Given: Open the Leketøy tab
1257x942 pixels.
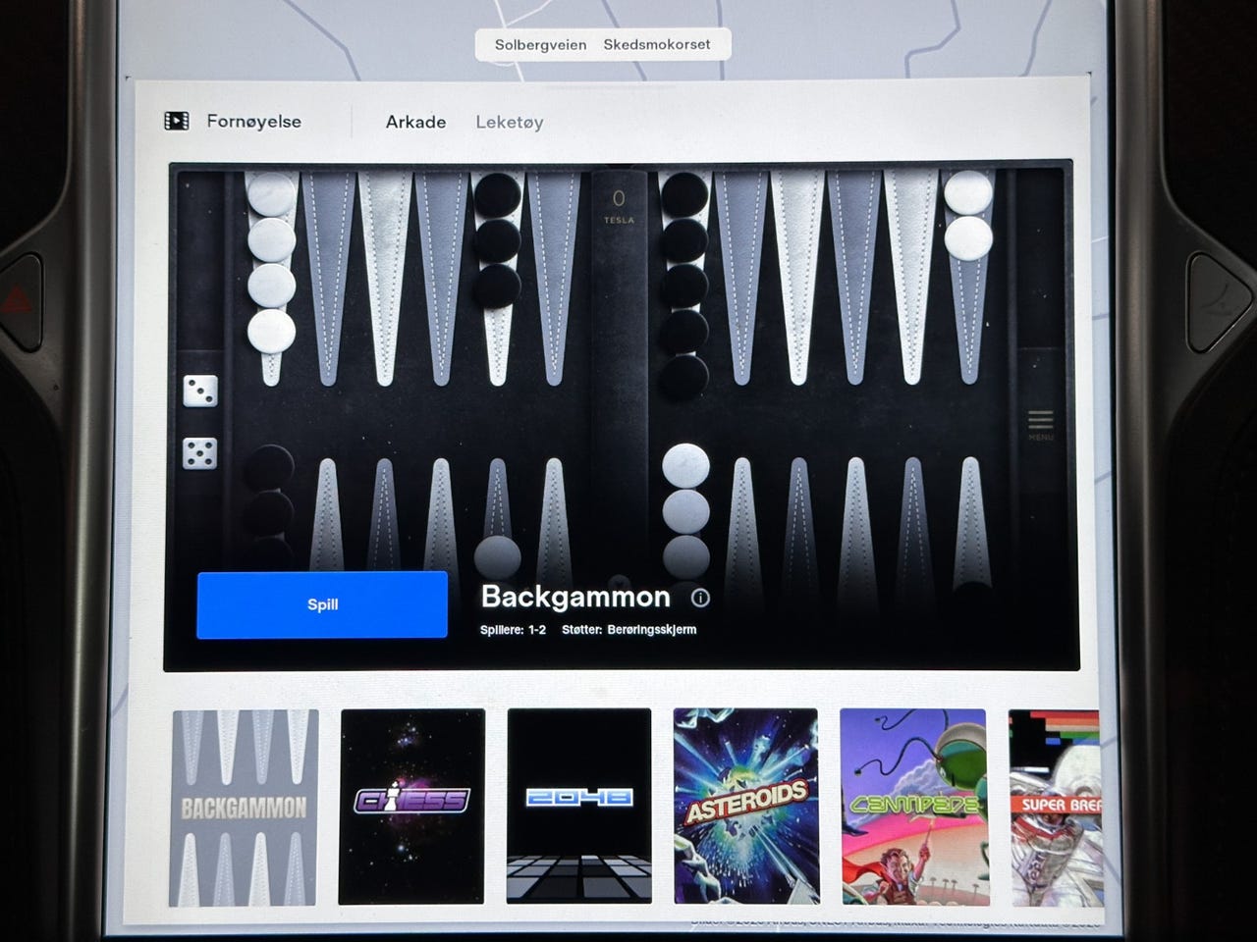Looking at the screenshot, I should pyautogui.click(x=510, y=123).
